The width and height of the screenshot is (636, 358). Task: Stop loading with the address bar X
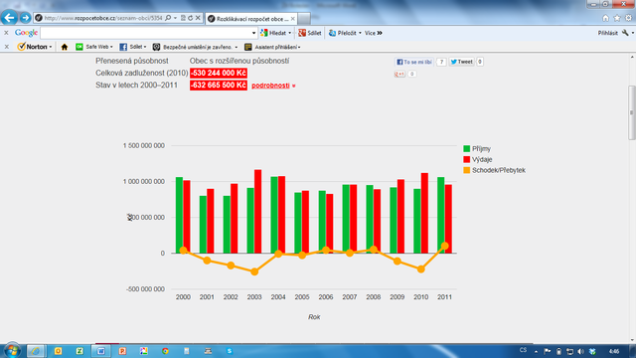pos(198,18)
